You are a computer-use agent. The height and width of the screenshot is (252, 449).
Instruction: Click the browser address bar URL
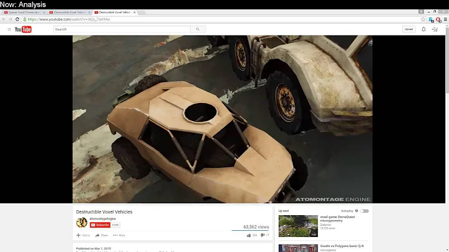pos(69,19)
